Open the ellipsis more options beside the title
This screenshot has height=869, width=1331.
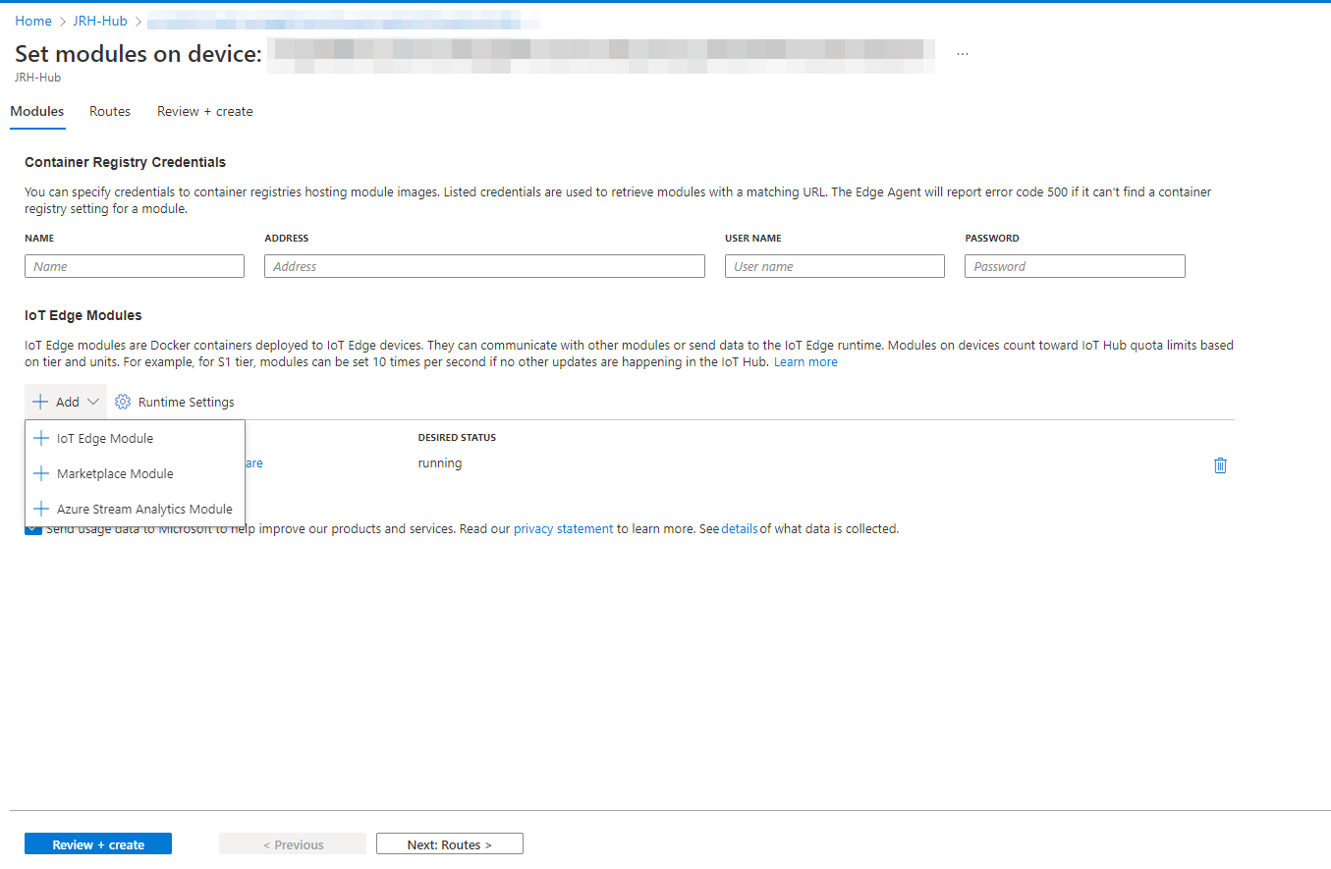(963, 54)
